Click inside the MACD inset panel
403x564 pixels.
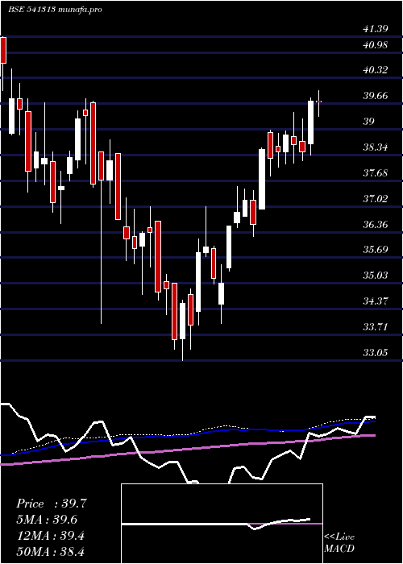pyautogui.click(x=222, y=524)
